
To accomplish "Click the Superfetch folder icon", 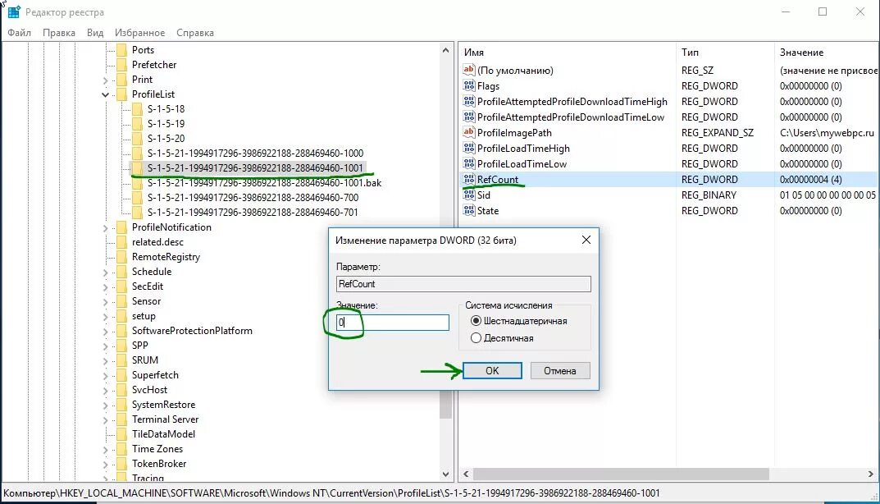I will (x=121, y=375).
